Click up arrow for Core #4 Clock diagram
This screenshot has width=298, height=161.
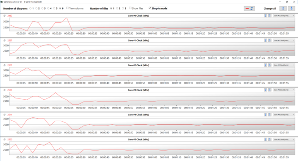(266, 115)
